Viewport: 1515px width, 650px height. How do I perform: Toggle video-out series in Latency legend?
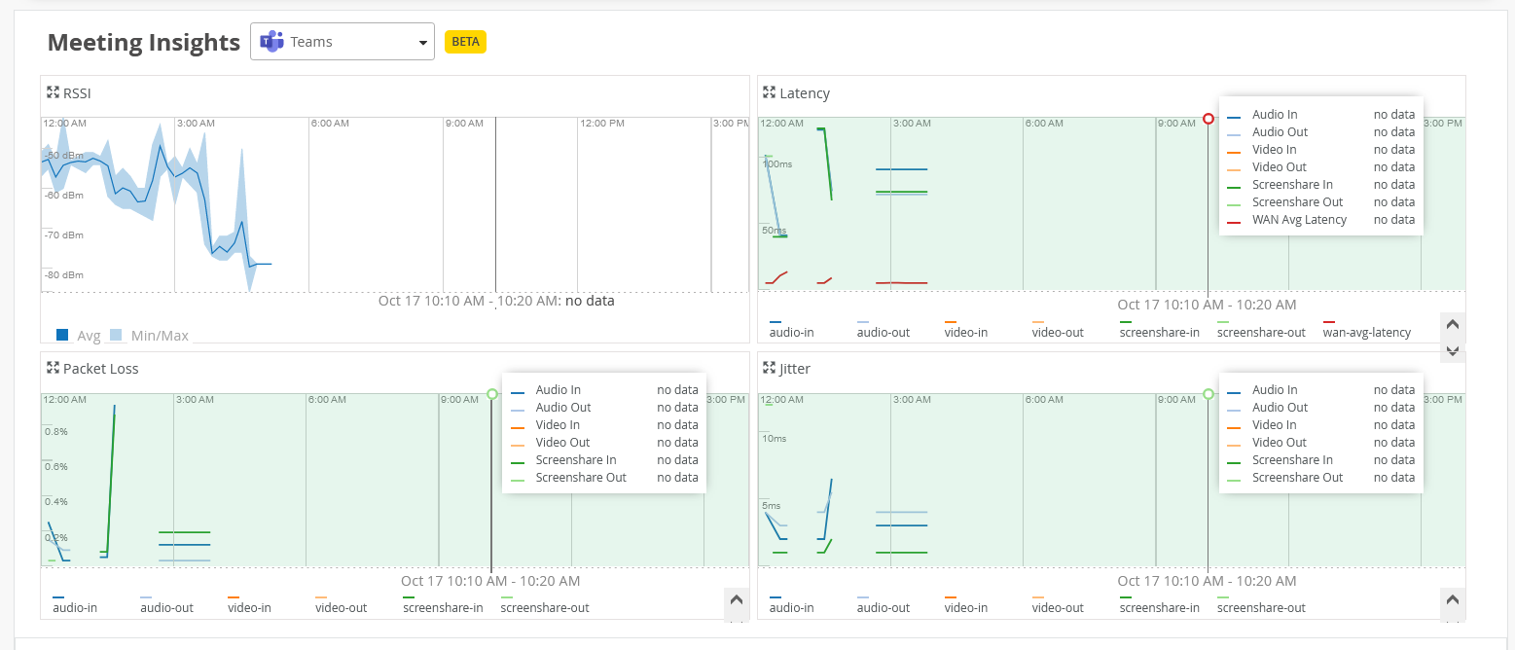point(1057,332)
